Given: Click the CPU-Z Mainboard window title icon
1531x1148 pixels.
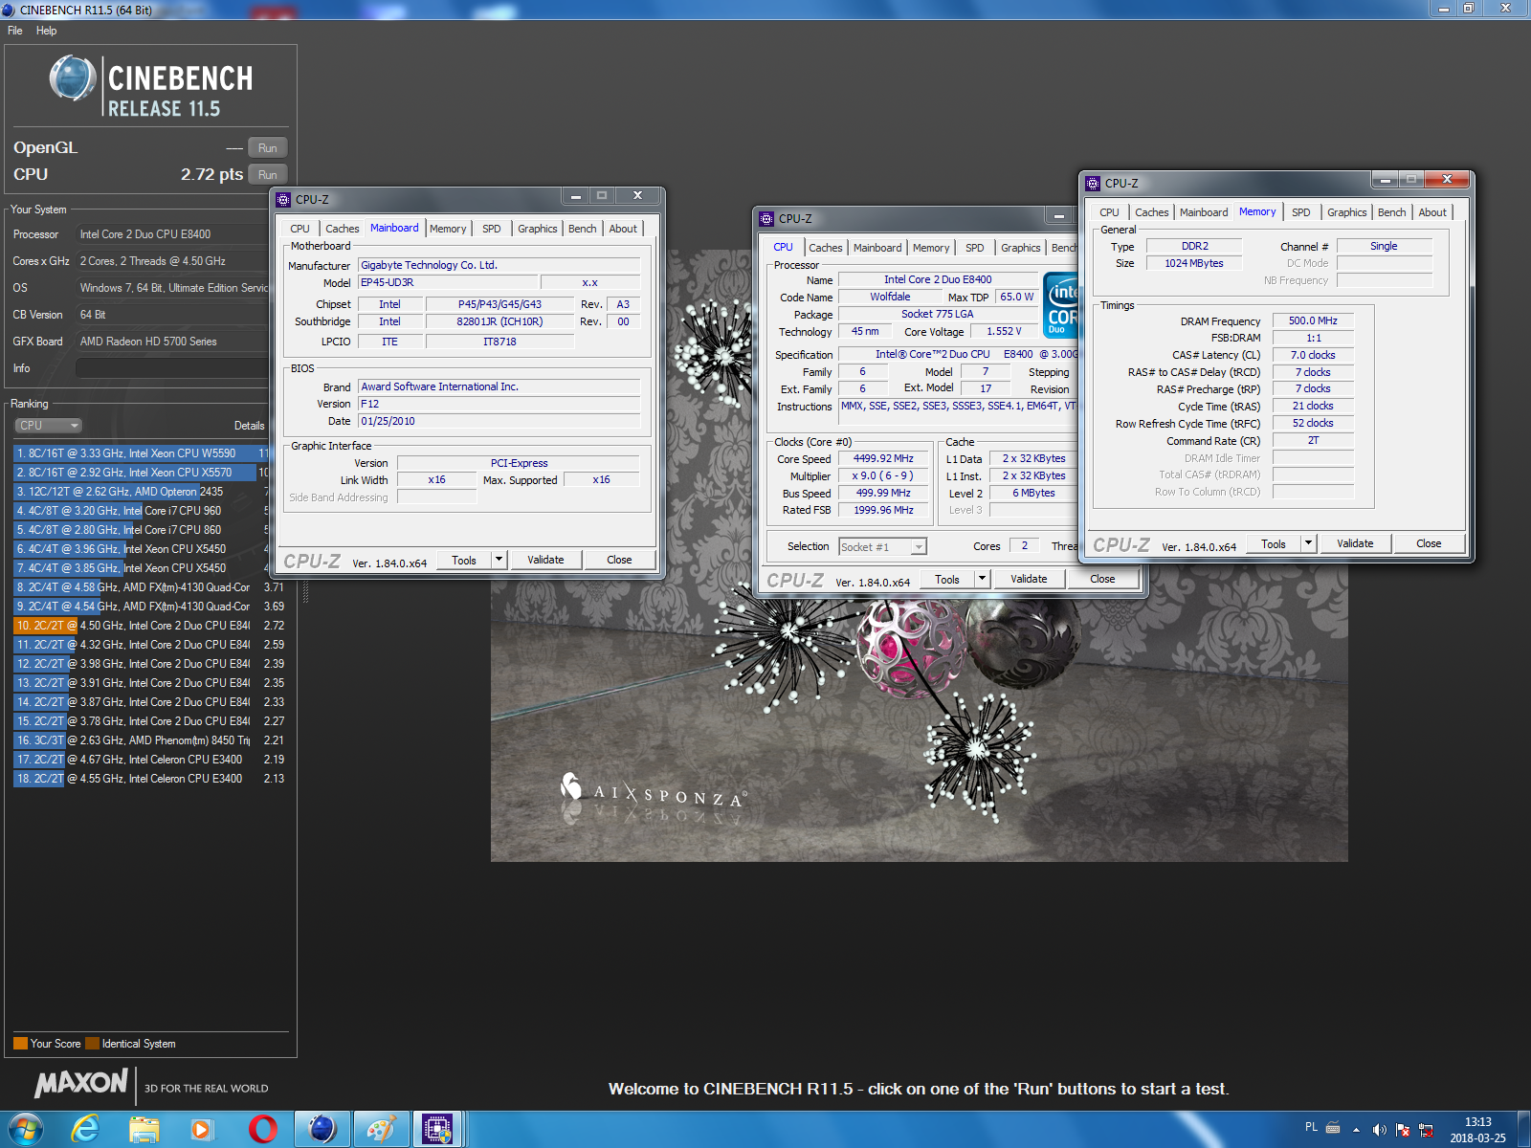Looking at the screenshot, I should [283, 200].
